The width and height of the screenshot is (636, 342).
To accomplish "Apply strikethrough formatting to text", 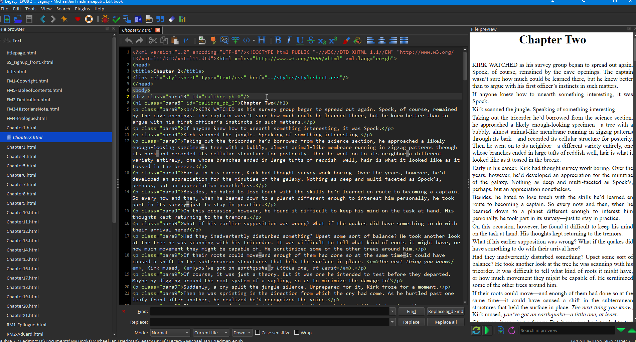I will 311,40.
